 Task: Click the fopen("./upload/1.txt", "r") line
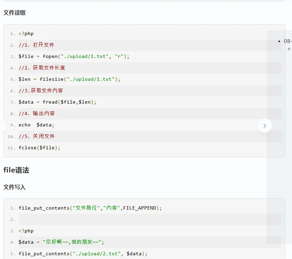pyautogui.click(x=74, y=57)
